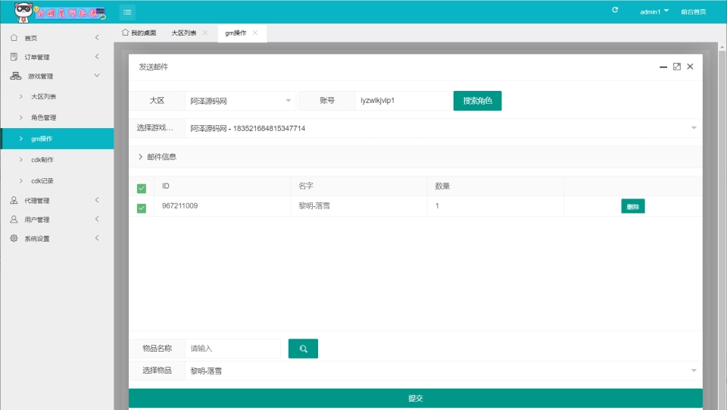Uncheck the row 967211009 checkbox

(142, 208)
